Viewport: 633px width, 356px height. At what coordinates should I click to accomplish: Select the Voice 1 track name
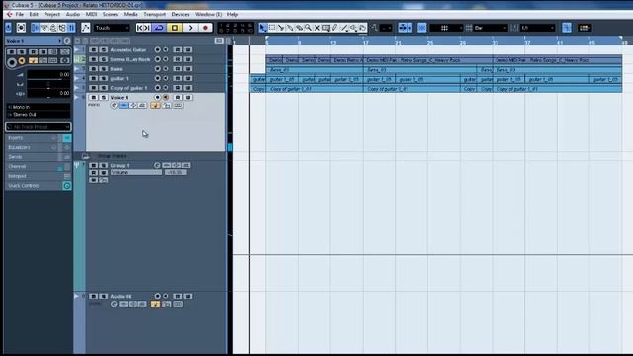pos(119,97)
